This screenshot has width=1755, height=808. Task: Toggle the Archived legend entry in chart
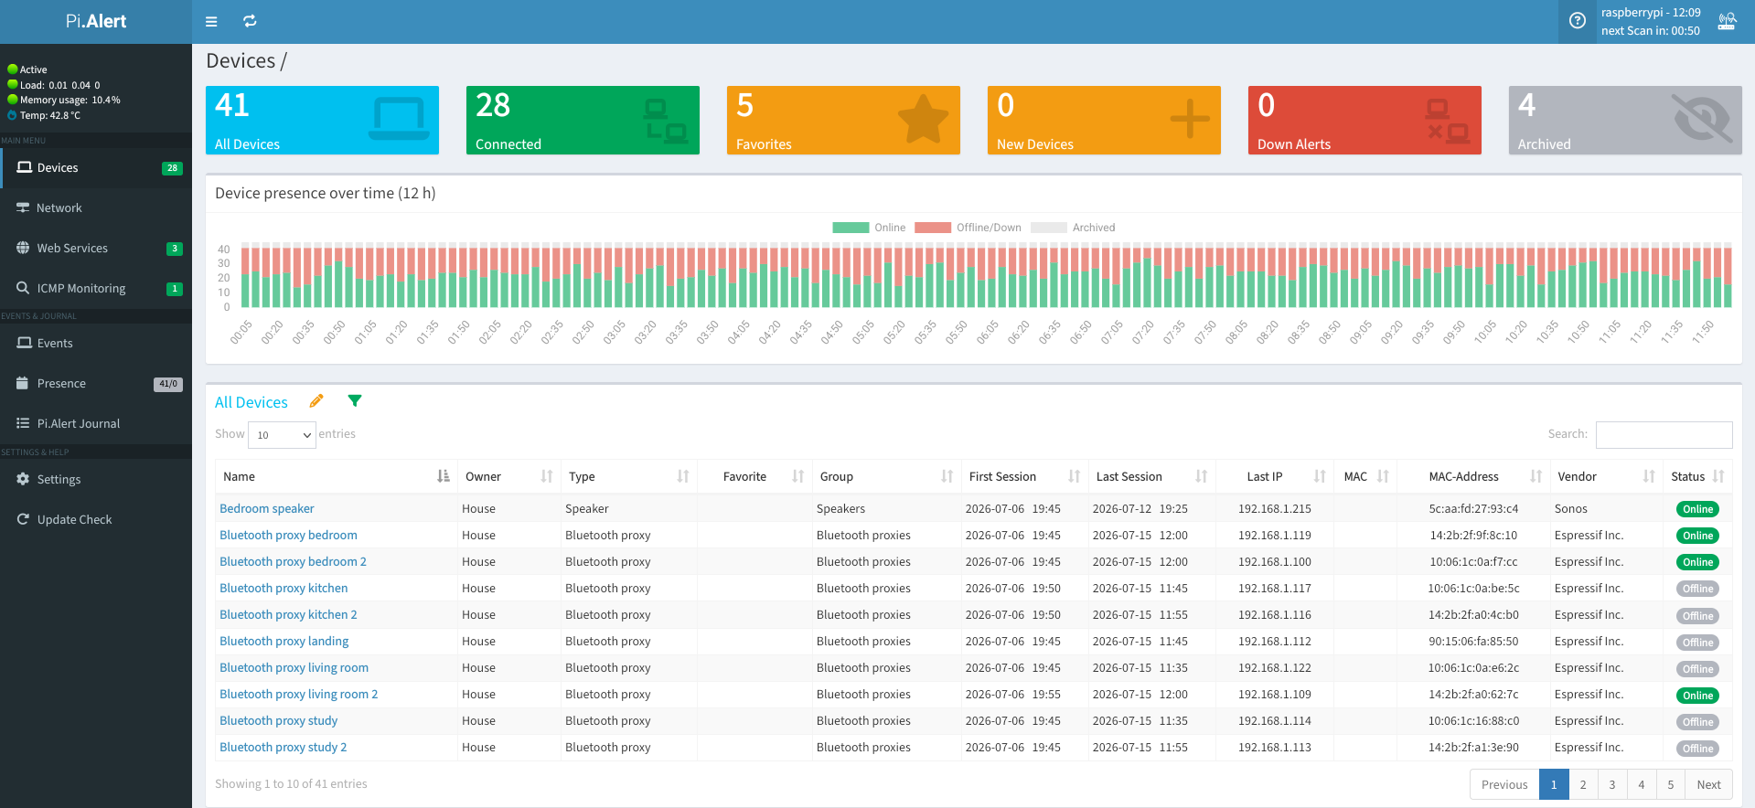tap(1073, 228)
